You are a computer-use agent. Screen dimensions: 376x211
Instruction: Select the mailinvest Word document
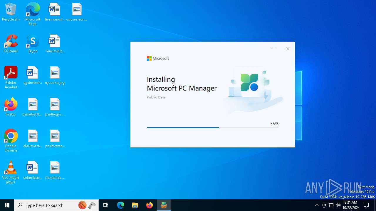55,44
